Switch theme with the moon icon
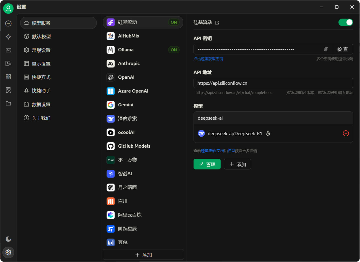The image size is (360, 262). pyautogui.click(x=8, y=239)
